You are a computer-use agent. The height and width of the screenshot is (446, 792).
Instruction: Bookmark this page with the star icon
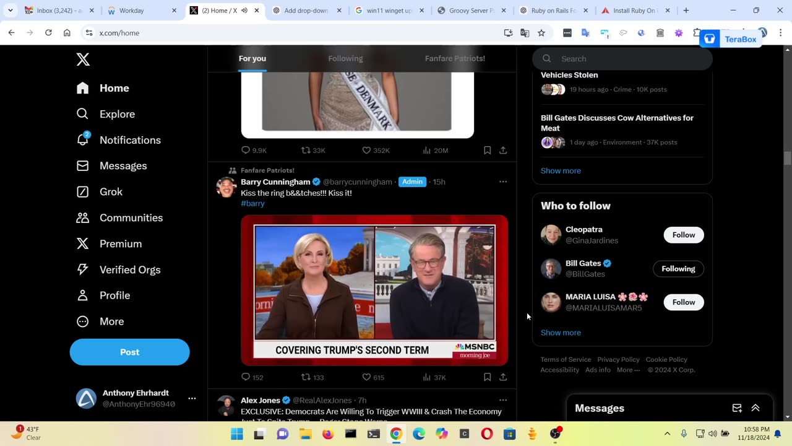(x=541, y=33)
